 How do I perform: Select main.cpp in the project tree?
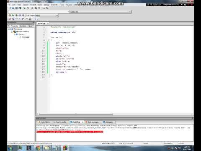[x=26, y=37]
